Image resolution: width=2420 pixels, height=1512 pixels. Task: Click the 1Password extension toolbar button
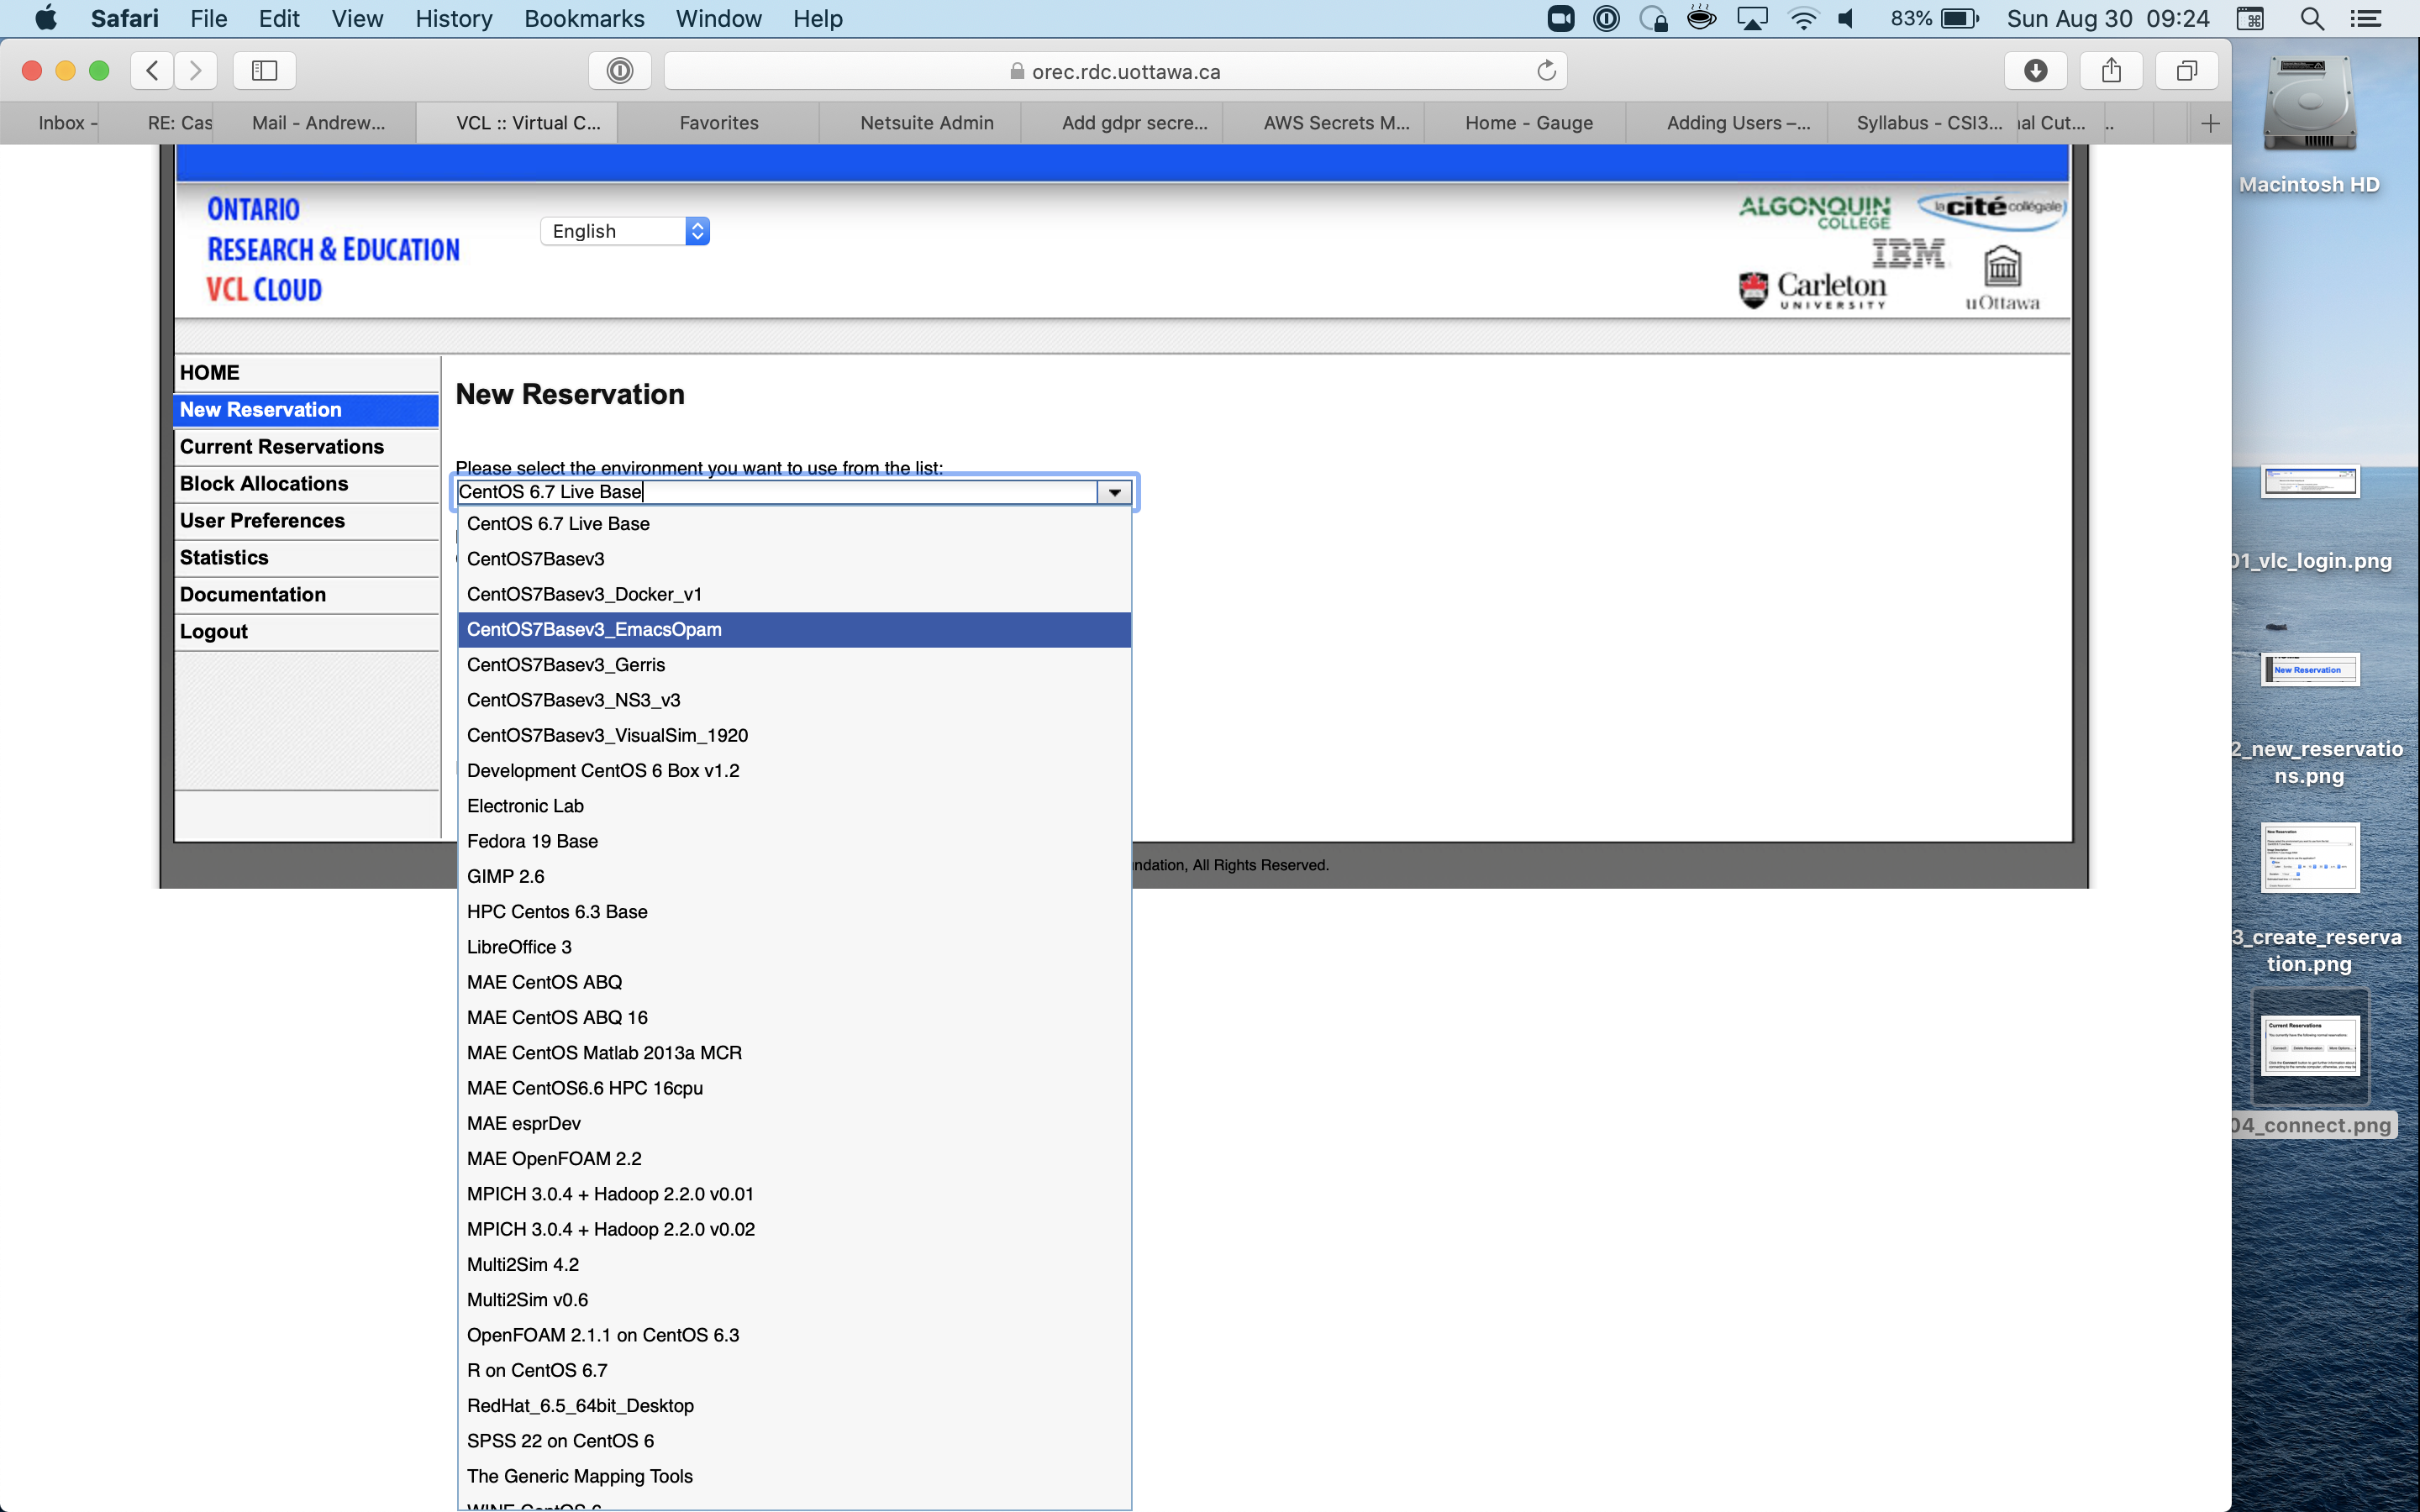click(x=620, y=71)
